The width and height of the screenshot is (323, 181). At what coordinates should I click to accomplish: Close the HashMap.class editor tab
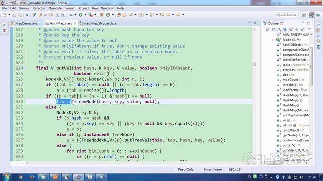click(75, 23)
